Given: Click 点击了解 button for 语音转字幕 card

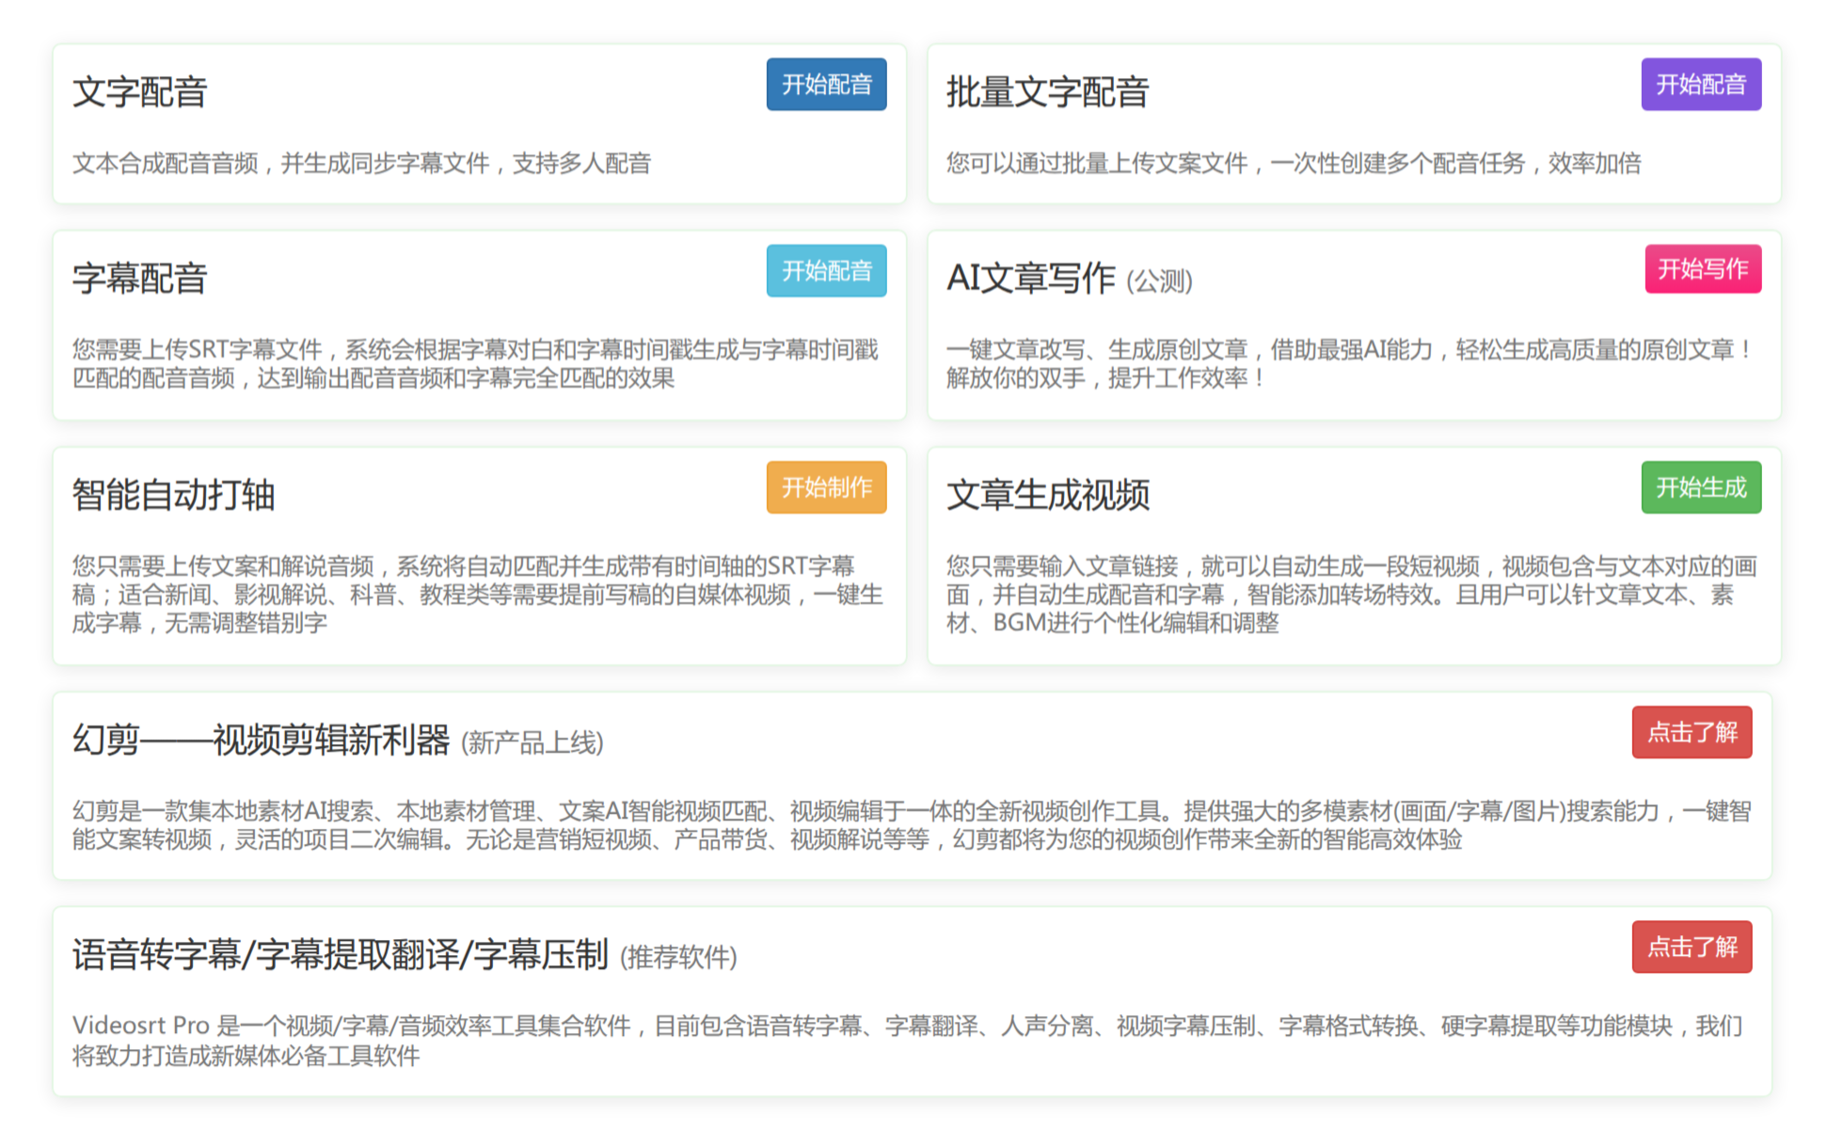Looking at the screenshot, I should click(x=1691, y=948).
